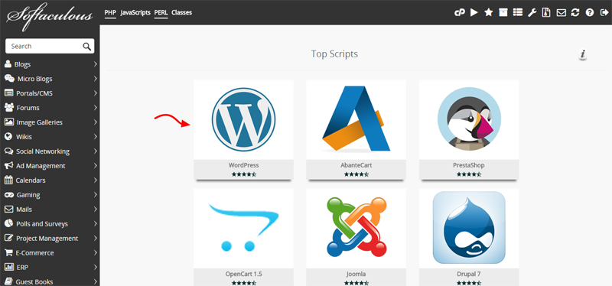Select the PERL tab
Image resolution: width=612 pixels, height=286 pixels.
(161, 12)
